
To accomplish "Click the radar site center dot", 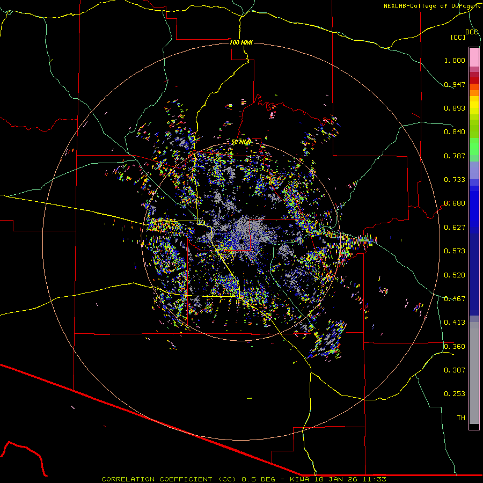I will pyautogui.click(x=241, y=241).
